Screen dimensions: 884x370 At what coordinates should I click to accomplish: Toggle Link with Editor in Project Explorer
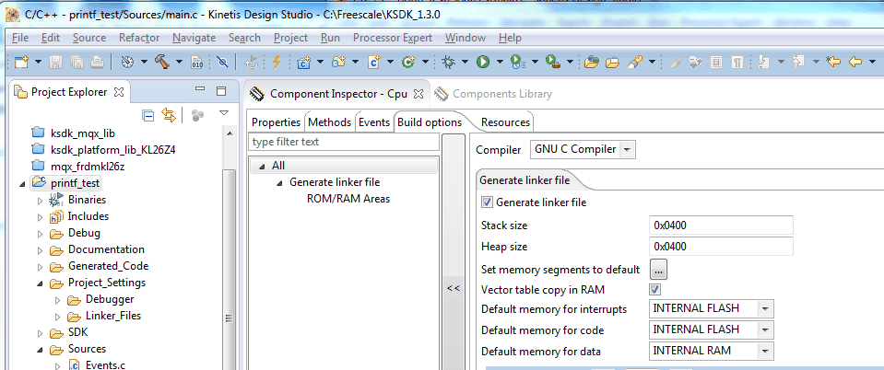tap(169, 115)
